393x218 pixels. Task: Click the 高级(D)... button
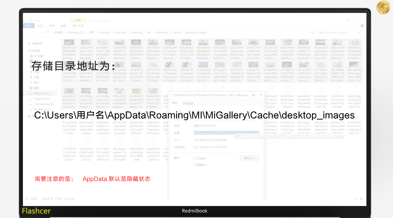249,158
